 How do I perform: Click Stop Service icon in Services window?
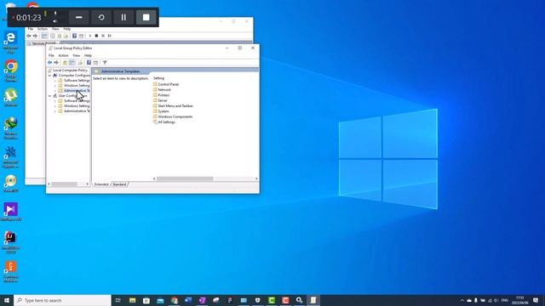96,36
